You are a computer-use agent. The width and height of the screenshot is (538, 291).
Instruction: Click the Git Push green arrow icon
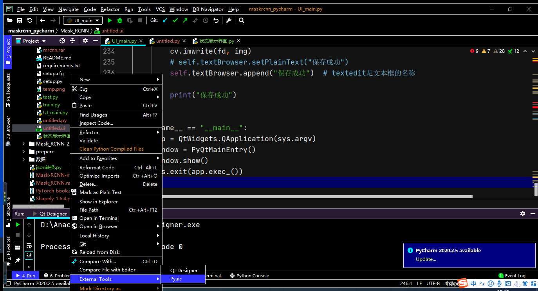185,20
